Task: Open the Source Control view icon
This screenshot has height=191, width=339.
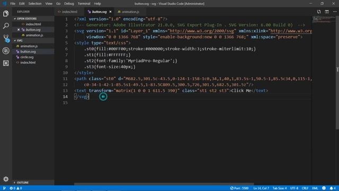Action: pyautogui.click(x=6, y=38)
